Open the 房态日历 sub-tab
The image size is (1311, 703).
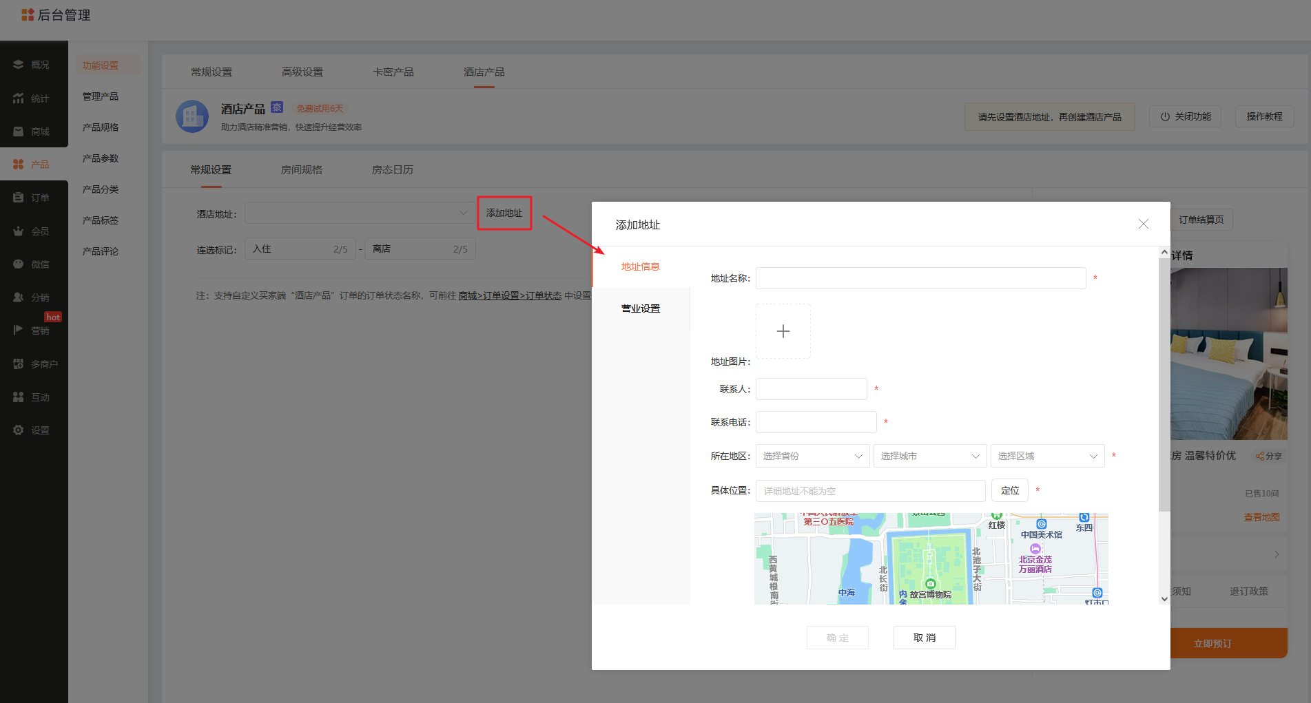coord(393,169)
